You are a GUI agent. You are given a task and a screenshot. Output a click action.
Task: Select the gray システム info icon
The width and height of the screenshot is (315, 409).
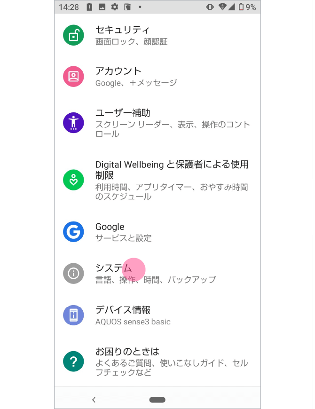(x=73, y=273)
